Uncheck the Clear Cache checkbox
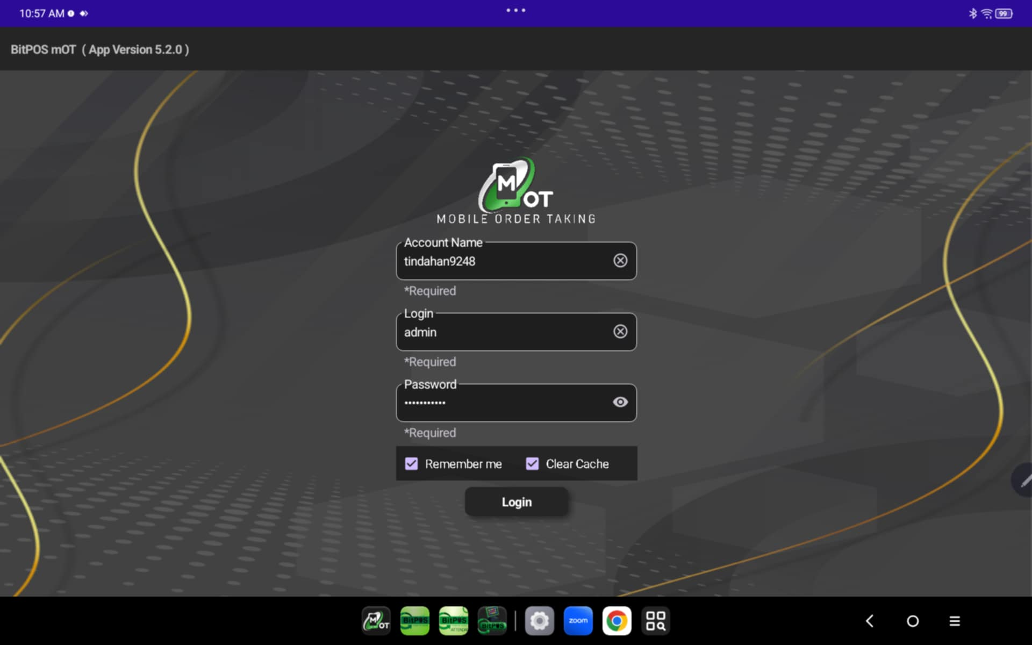The height and width of the screenshot is (645, 1032). (x=532, y=463)
